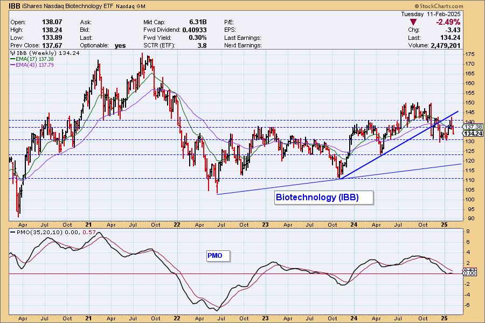Viewport: 485px width, 323px height.
Task: Click the 134.24 price tag on right axis
Action: pos(473,134)
